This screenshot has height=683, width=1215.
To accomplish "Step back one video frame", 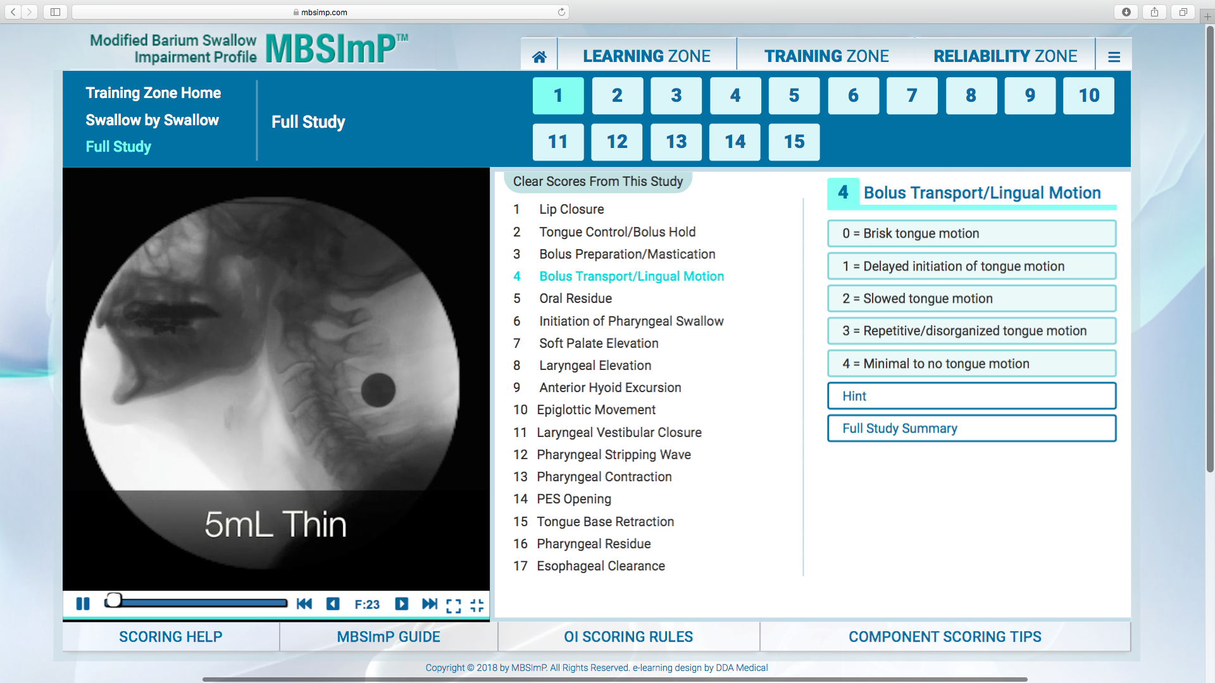I will click(333, 604).
